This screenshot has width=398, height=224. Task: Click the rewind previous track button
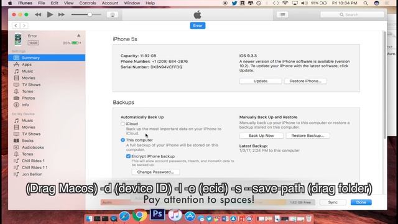(x=38, y=14)
